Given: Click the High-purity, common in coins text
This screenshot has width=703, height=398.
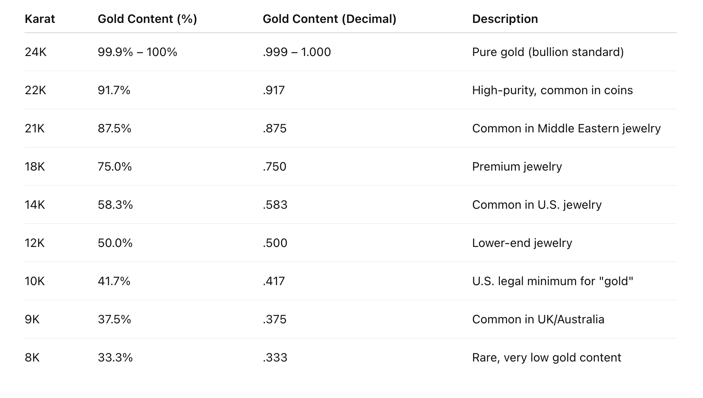Looking at the screenshot, I should [x=552, y=90].
